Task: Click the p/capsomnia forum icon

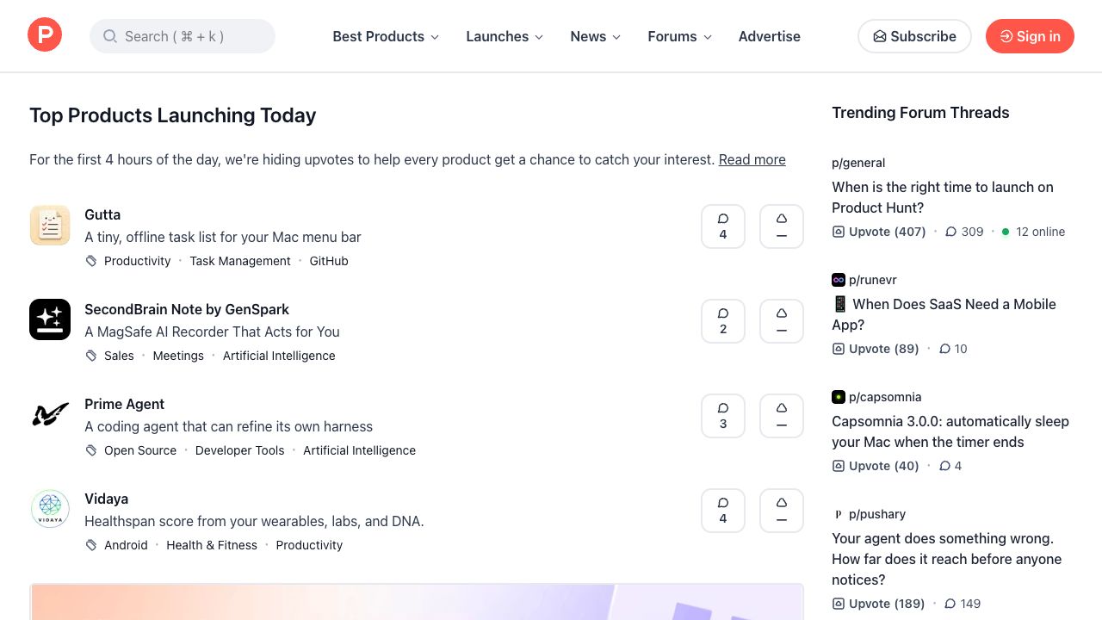Action: (x=839, y=397)
